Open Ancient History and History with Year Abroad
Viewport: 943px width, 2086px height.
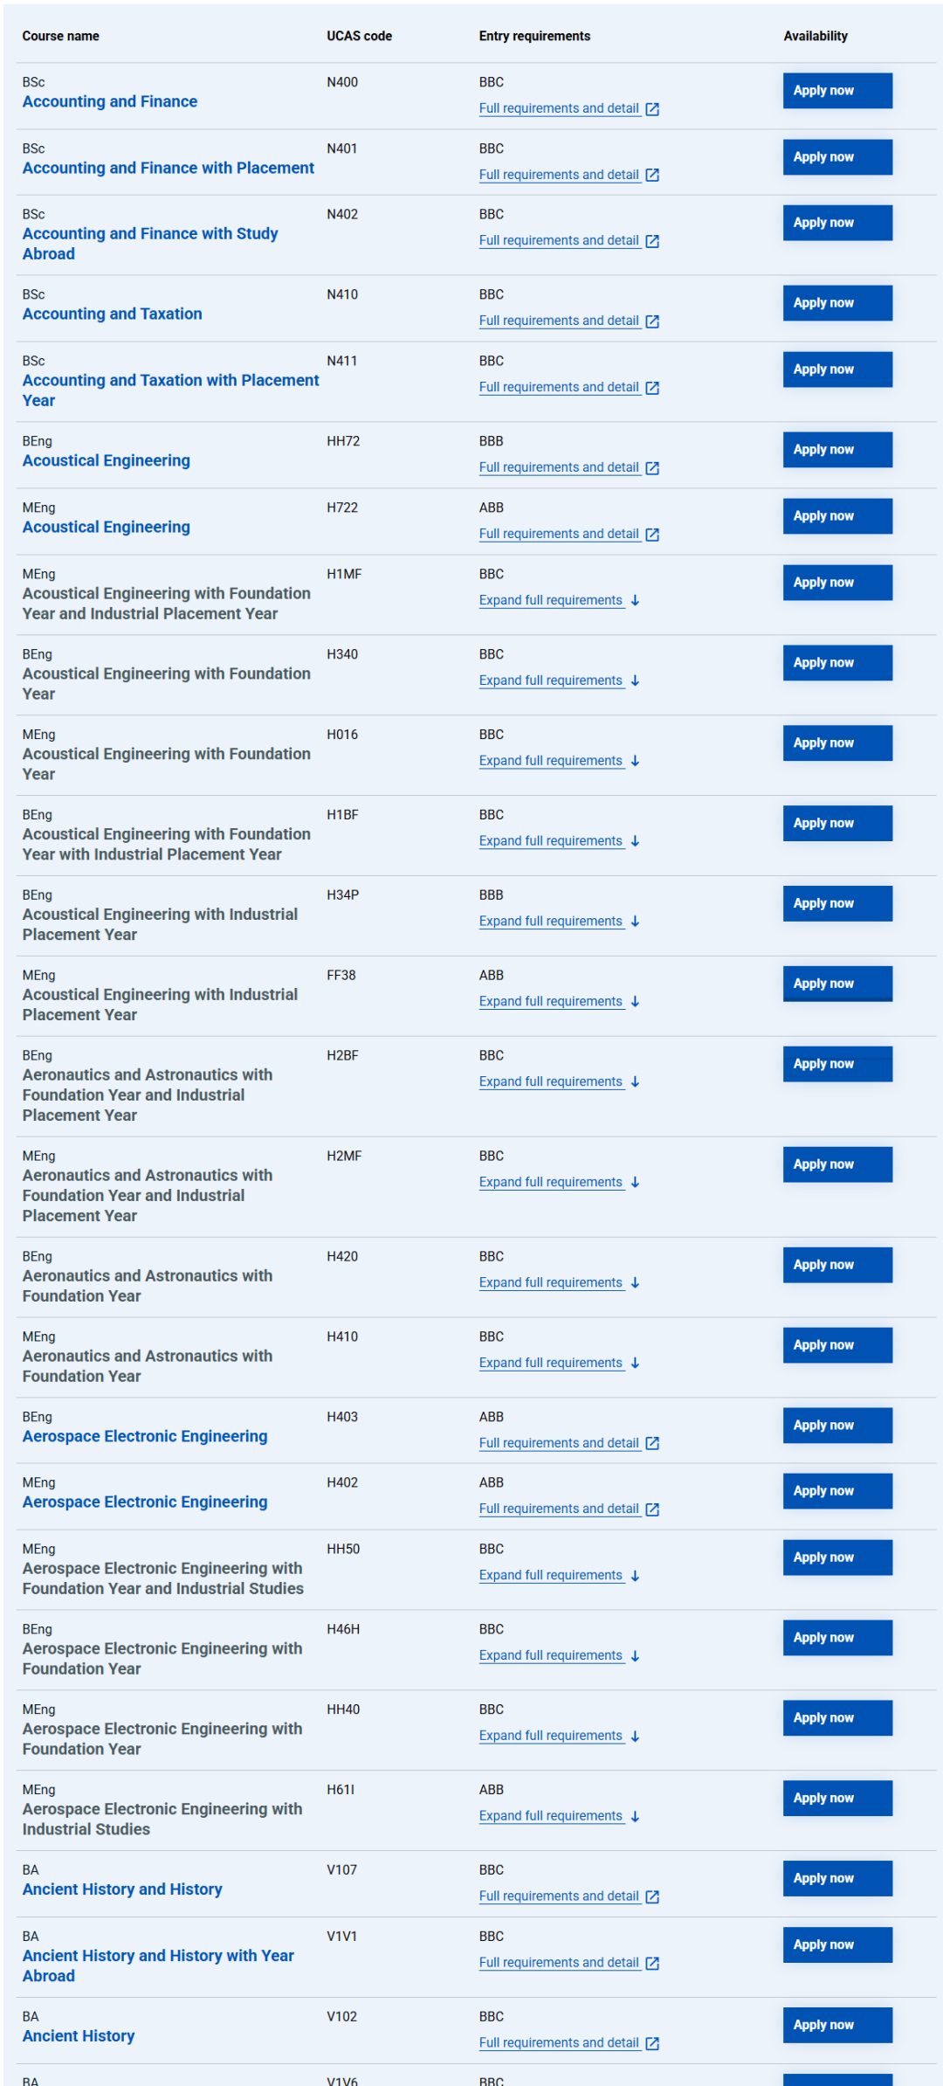158,1965
